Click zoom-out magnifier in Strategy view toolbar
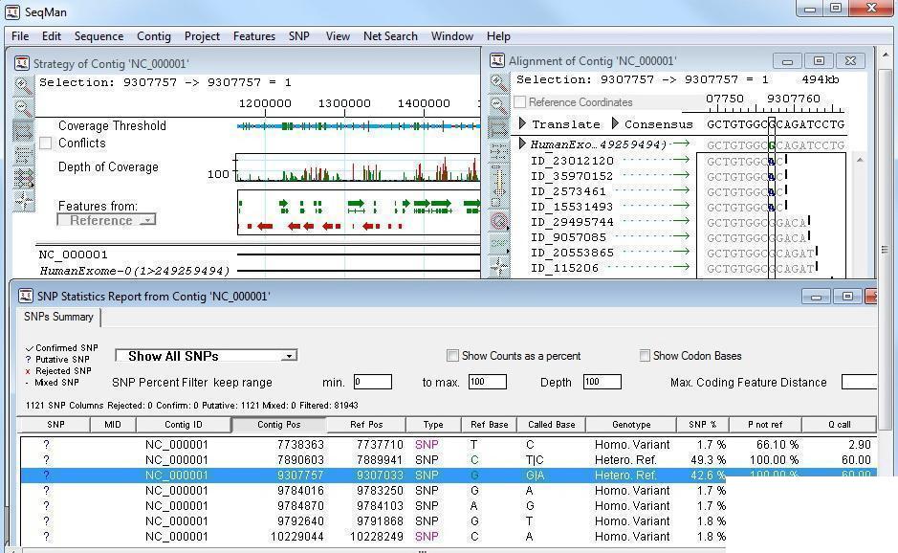This screenshot has height=553, width=898. click(23, 108)
